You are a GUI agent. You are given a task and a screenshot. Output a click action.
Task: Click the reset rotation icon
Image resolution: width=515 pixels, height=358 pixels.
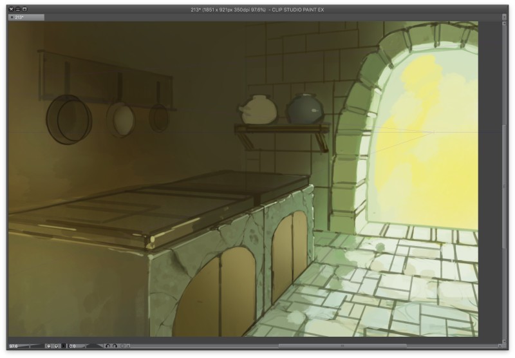tap(122, 346)
